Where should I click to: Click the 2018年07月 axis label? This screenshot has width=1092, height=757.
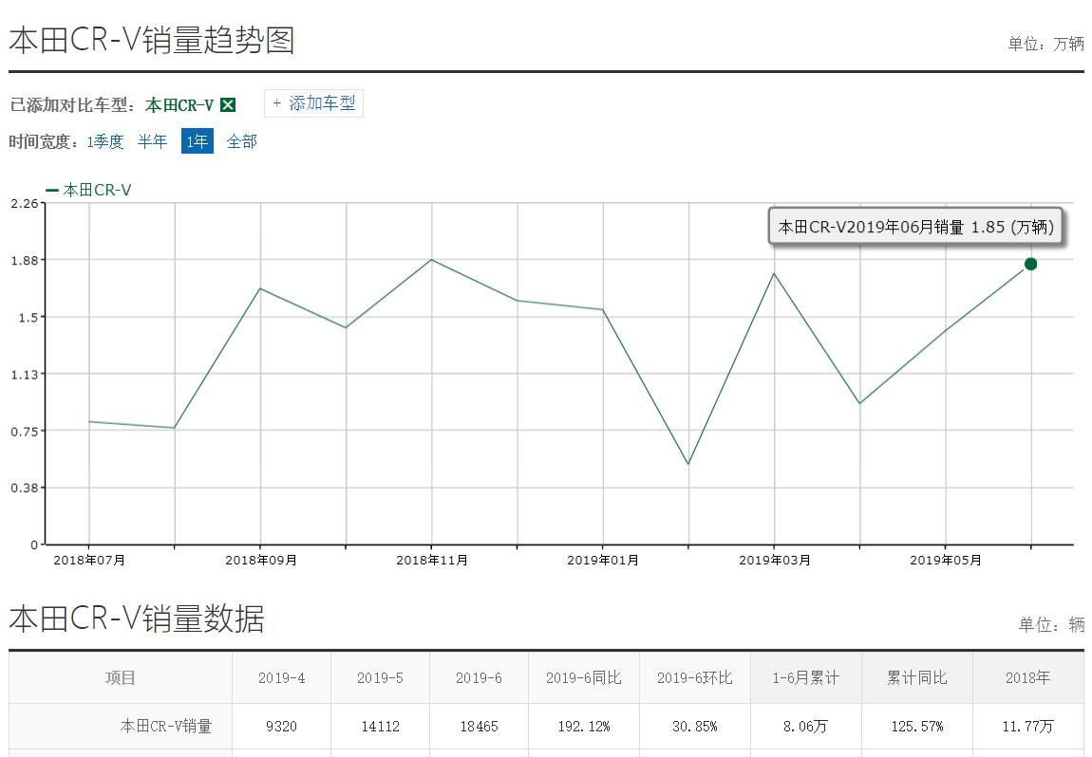pyautogui.click(x=89, y=560)
